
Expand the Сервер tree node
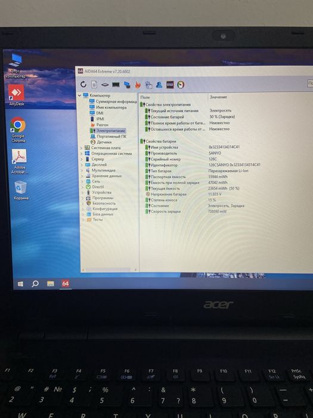[x=82, y=159]
